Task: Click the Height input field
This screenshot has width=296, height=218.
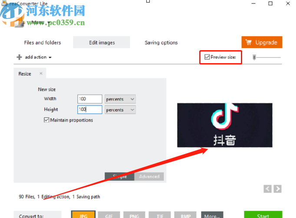Action: pos(90,109)
